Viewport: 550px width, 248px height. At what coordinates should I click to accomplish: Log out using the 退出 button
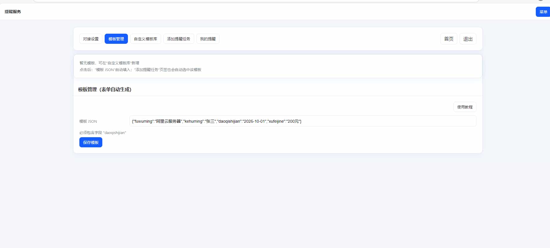[x=468, y=39]
